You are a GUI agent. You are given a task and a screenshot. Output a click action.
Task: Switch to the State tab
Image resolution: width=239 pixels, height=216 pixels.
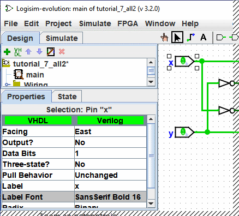pyautogui.click(x=67, y=97)
